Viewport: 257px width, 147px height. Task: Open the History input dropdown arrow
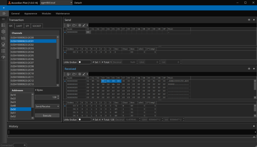[255, 132]
